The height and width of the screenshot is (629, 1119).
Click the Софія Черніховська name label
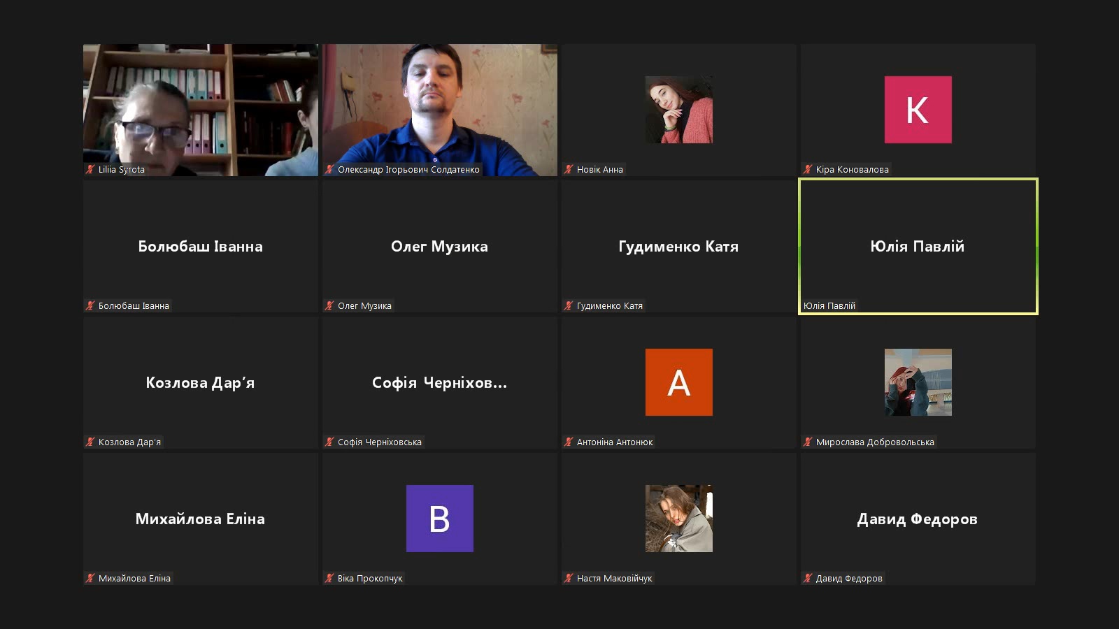click(x=379, y=442)
